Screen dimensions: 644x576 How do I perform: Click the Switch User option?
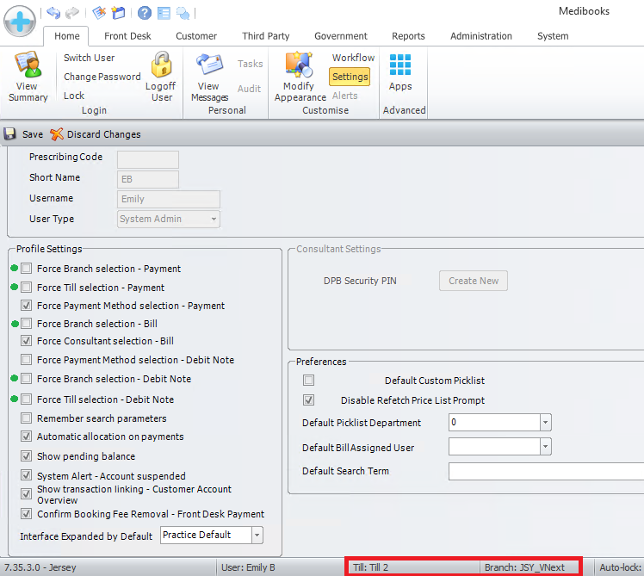pyautogui.click(x=89, y=58)
